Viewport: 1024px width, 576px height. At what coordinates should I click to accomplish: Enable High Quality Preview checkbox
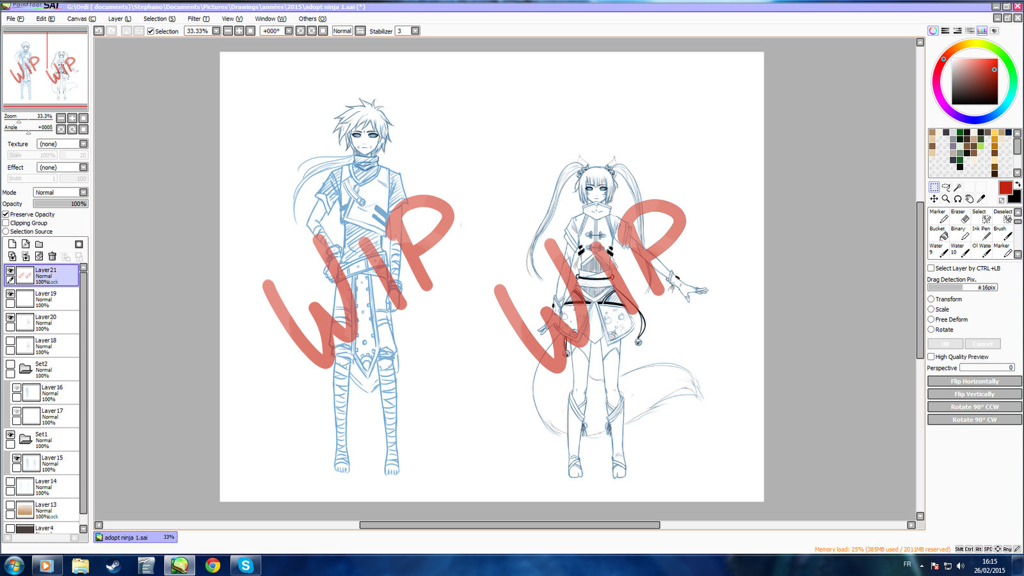(x=931, y=356)
